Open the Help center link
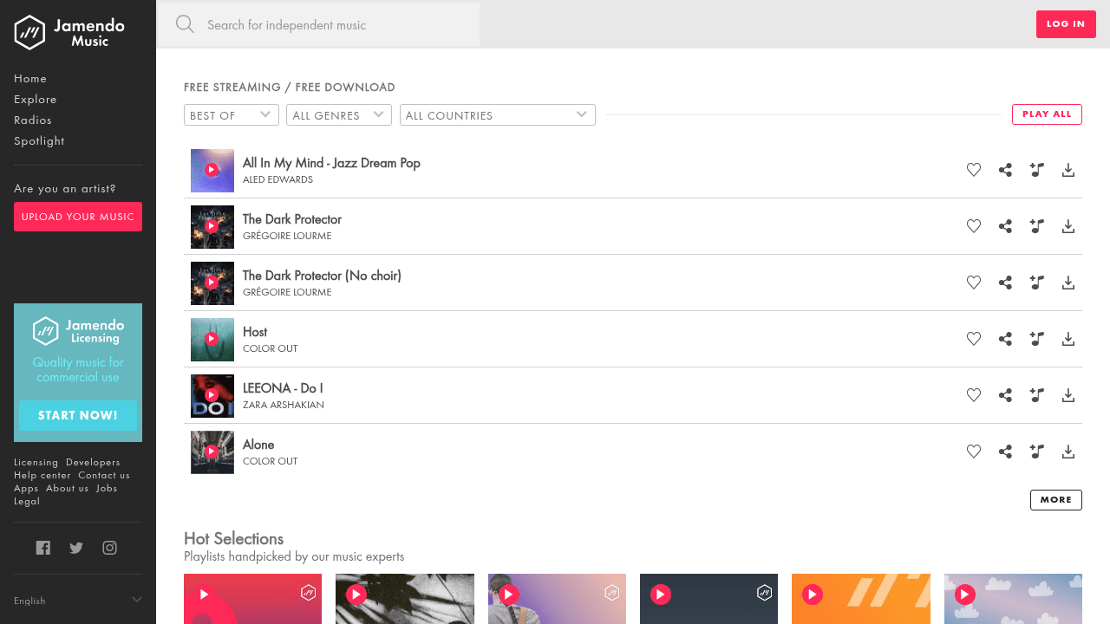Image resolution: width=1110 pixels, height=624 pixels. 42,476
